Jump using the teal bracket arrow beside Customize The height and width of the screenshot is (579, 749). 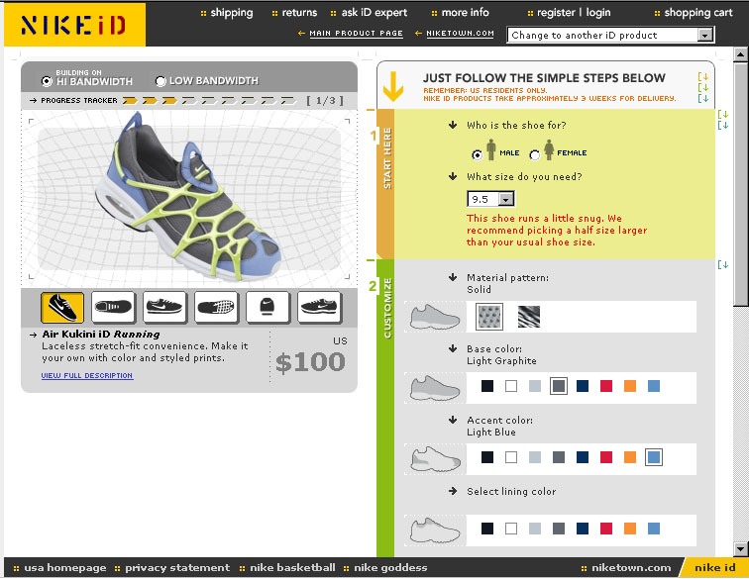722,265
